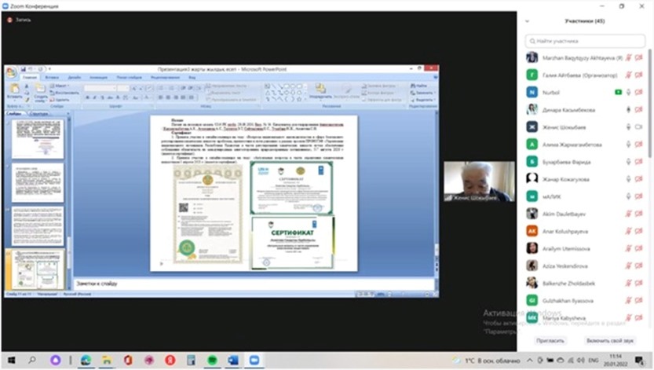Click the camera icon beside Женис Шокыбаев
The height and width of the screenshot is (370, 654).
coord(639,126)
